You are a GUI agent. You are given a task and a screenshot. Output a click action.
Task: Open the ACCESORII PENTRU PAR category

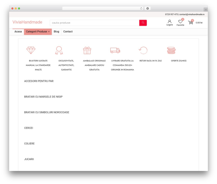39,81
